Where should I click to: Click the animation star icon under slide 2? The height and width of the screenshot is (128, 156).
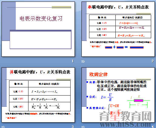pyautogui.click(x=83, y=61)
